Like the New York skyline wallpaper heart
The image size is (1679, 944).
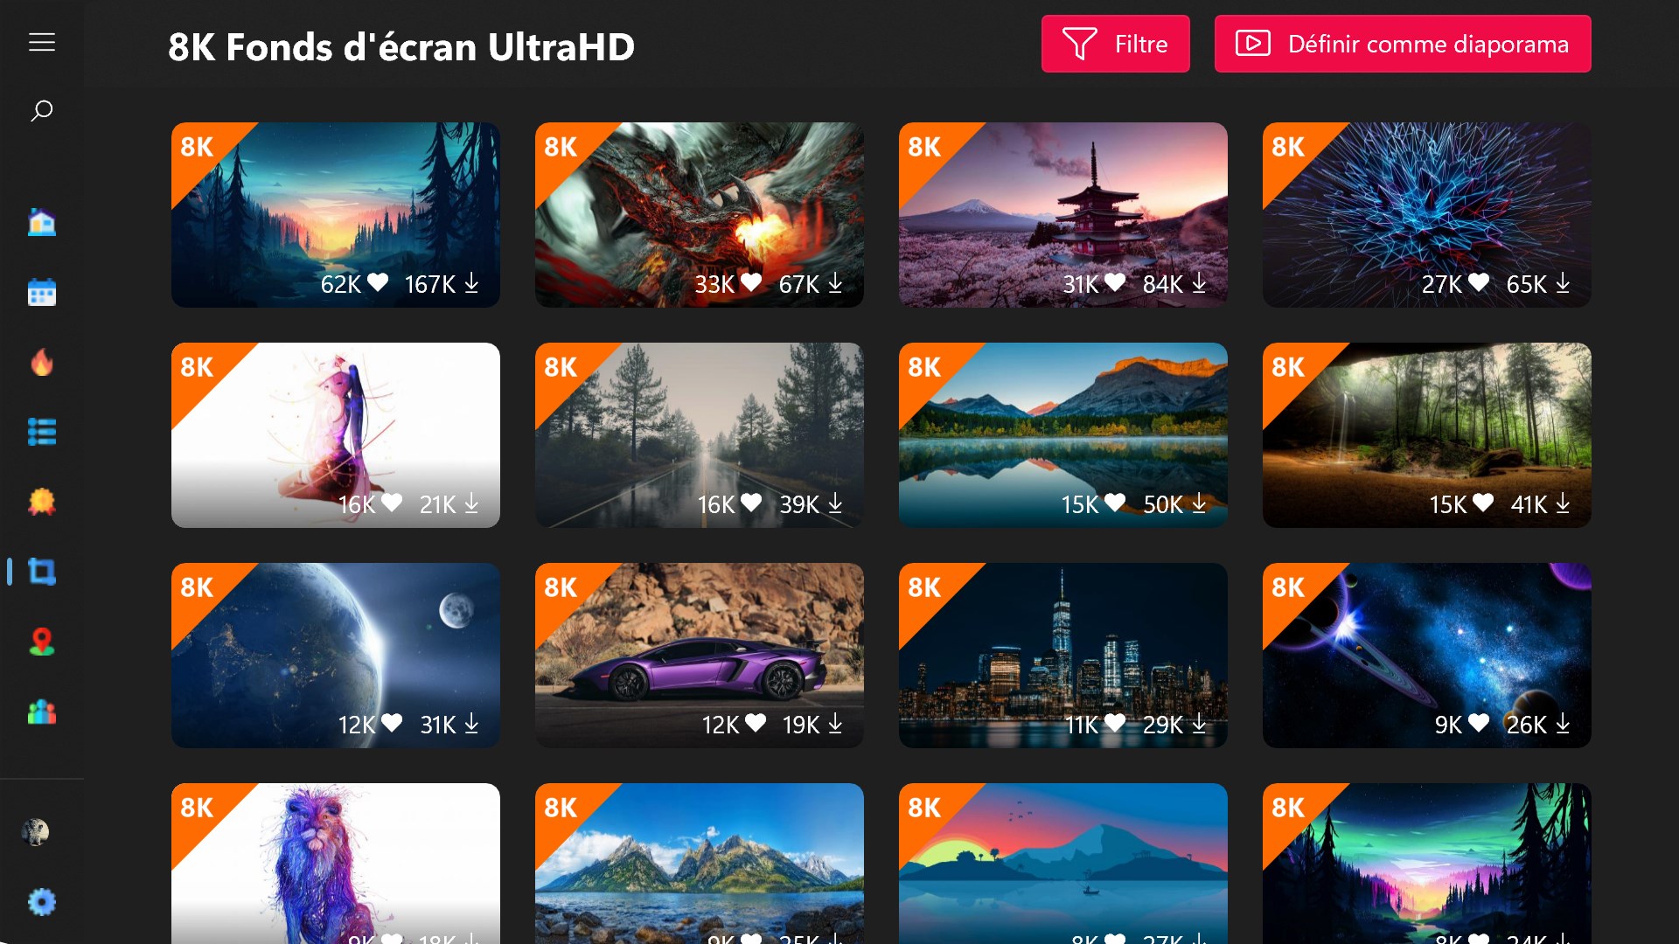[x=1115, y=723]
